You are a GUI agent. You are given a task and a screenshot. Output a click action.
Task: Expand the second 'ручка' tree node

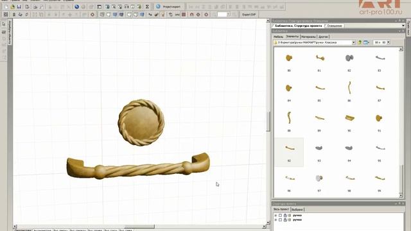click(x=275, y=219)
